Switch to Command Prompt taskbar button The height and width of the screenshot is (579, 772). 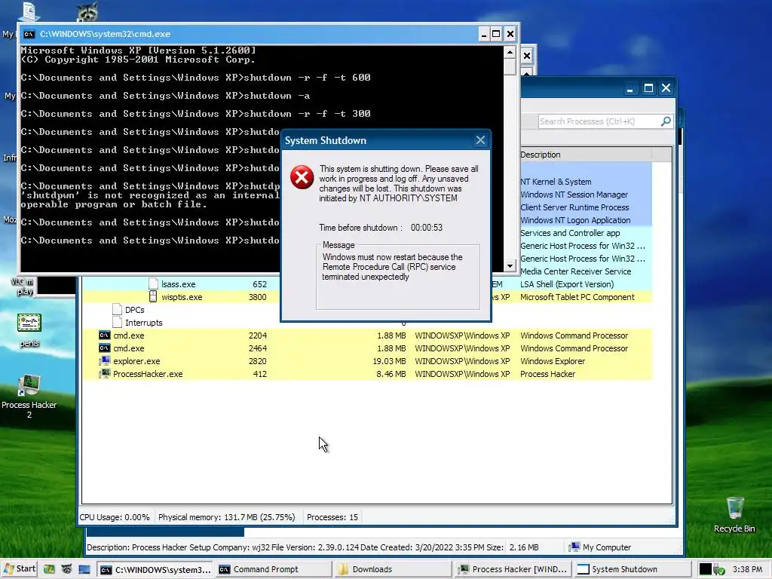tap(274, 570)
